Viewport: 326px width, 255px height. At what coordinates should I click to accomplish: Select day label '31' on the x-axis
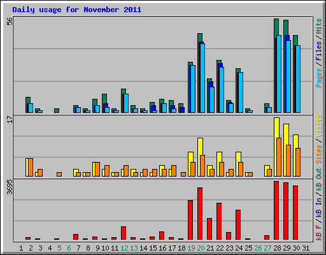[306, 248]
